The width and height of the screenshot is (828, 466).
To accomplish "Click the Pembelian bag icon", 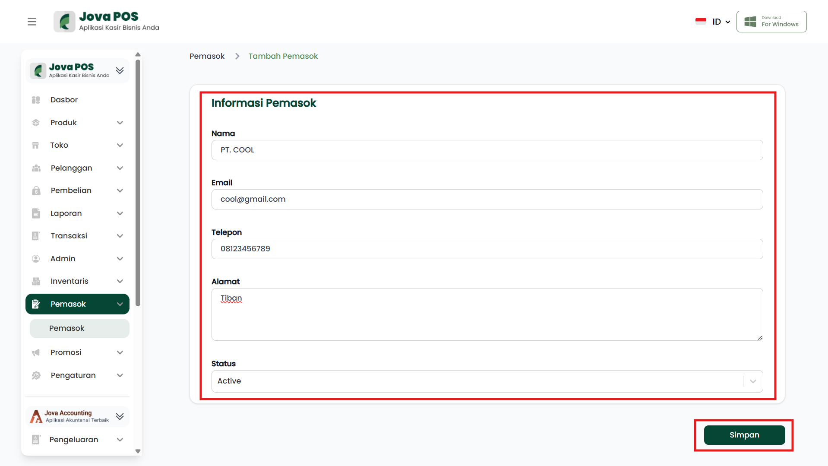I will pos(36,190).
